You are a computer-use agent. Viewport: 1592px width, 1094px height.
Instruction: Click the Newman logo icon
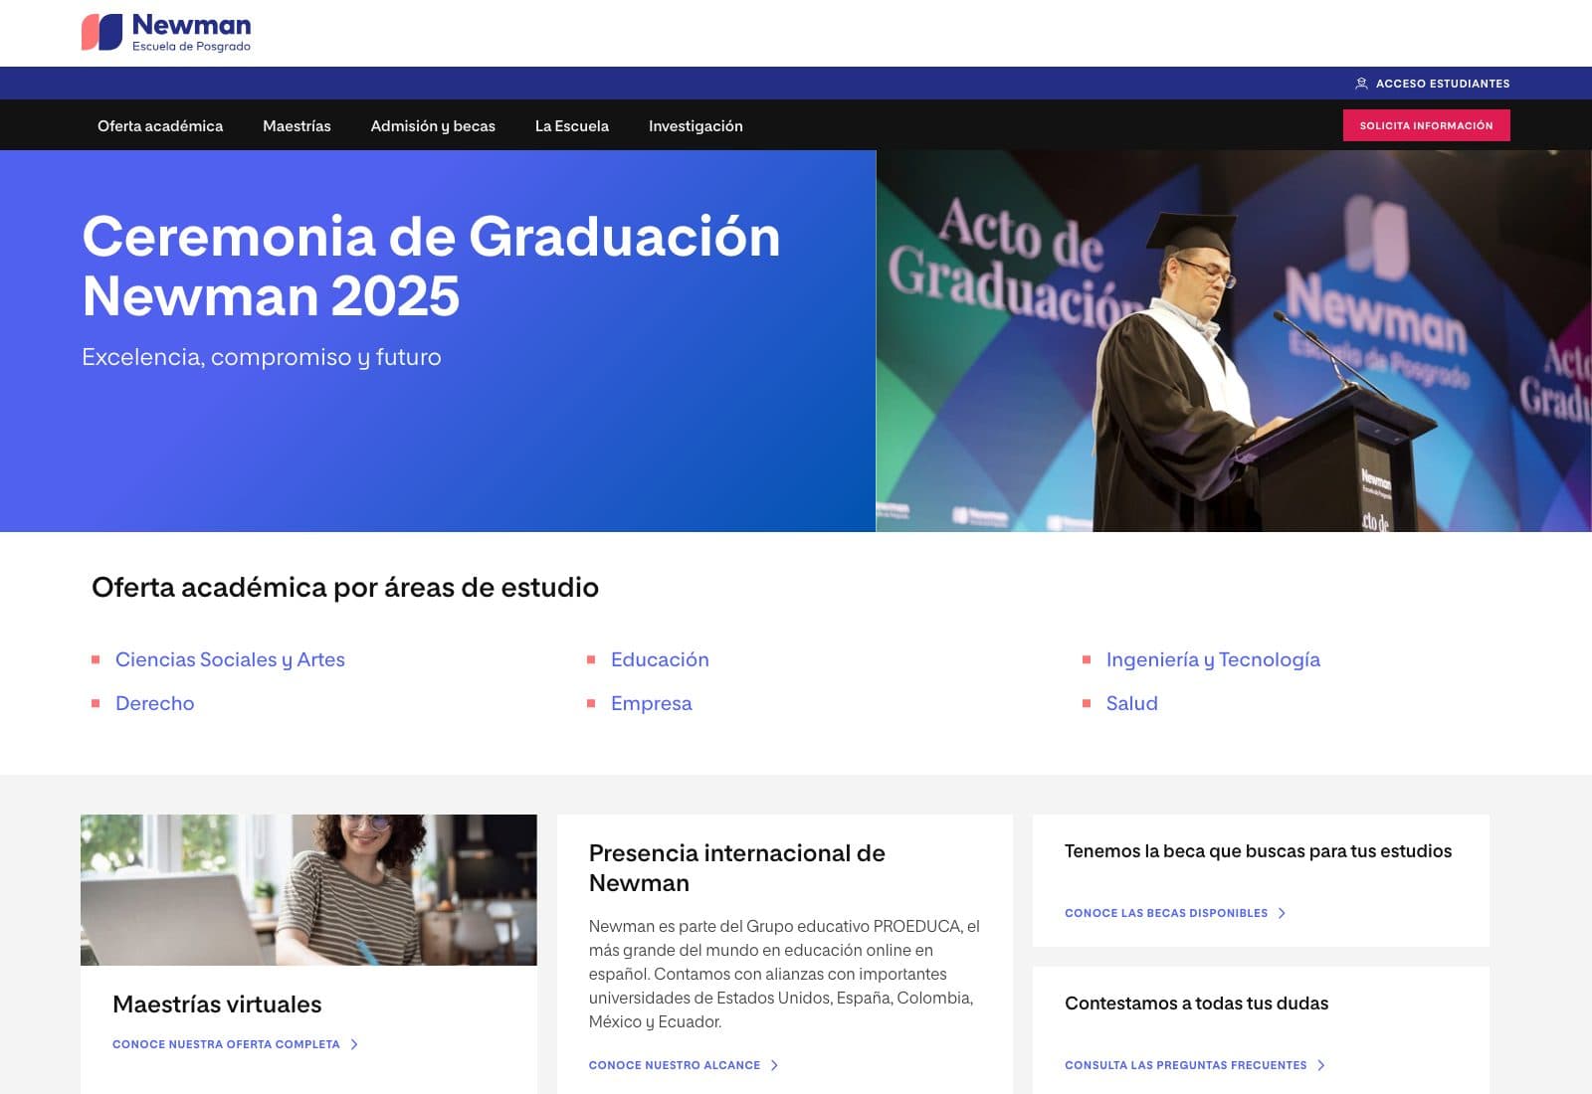click(x=101, y=33)
